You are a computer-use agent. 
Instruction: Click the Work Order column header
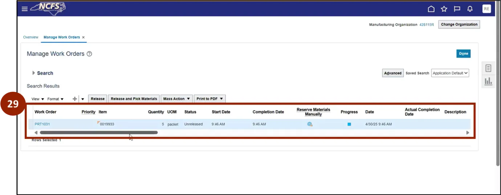pos(45,112)
